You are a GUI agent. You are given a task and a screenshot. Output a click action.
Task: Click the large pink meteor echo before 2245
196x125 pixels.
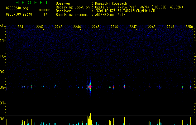tap(90, 87)
